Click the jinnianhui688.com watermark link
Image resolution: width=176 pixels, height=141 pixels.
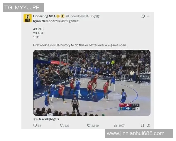(136, 133)
